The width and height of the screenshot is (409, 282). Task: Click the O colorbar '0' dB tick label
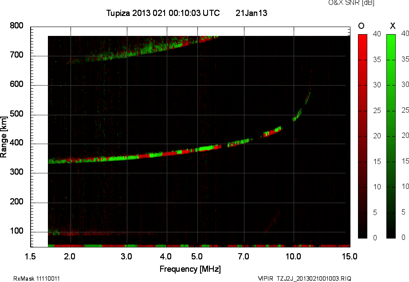375,238
